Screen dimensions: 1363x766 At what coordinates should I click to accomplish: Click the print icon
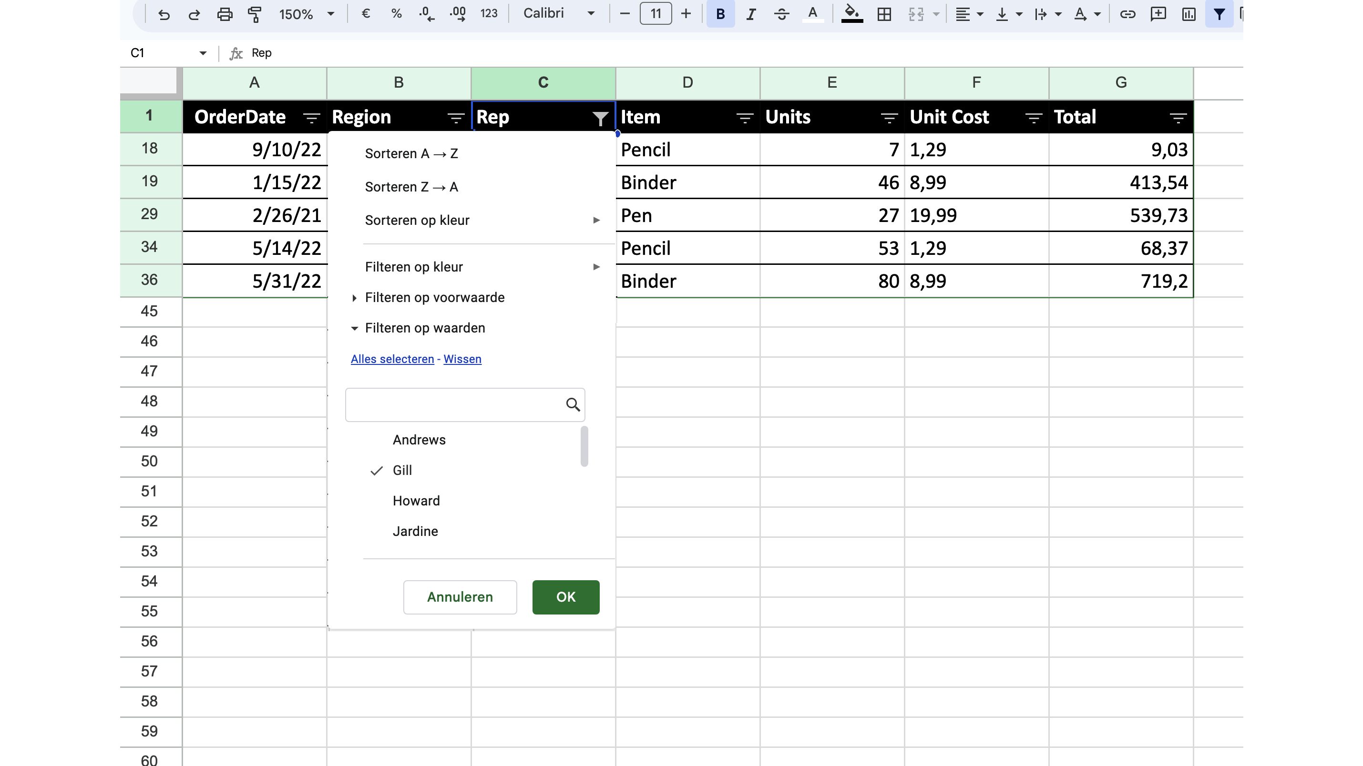pos(225,14)
